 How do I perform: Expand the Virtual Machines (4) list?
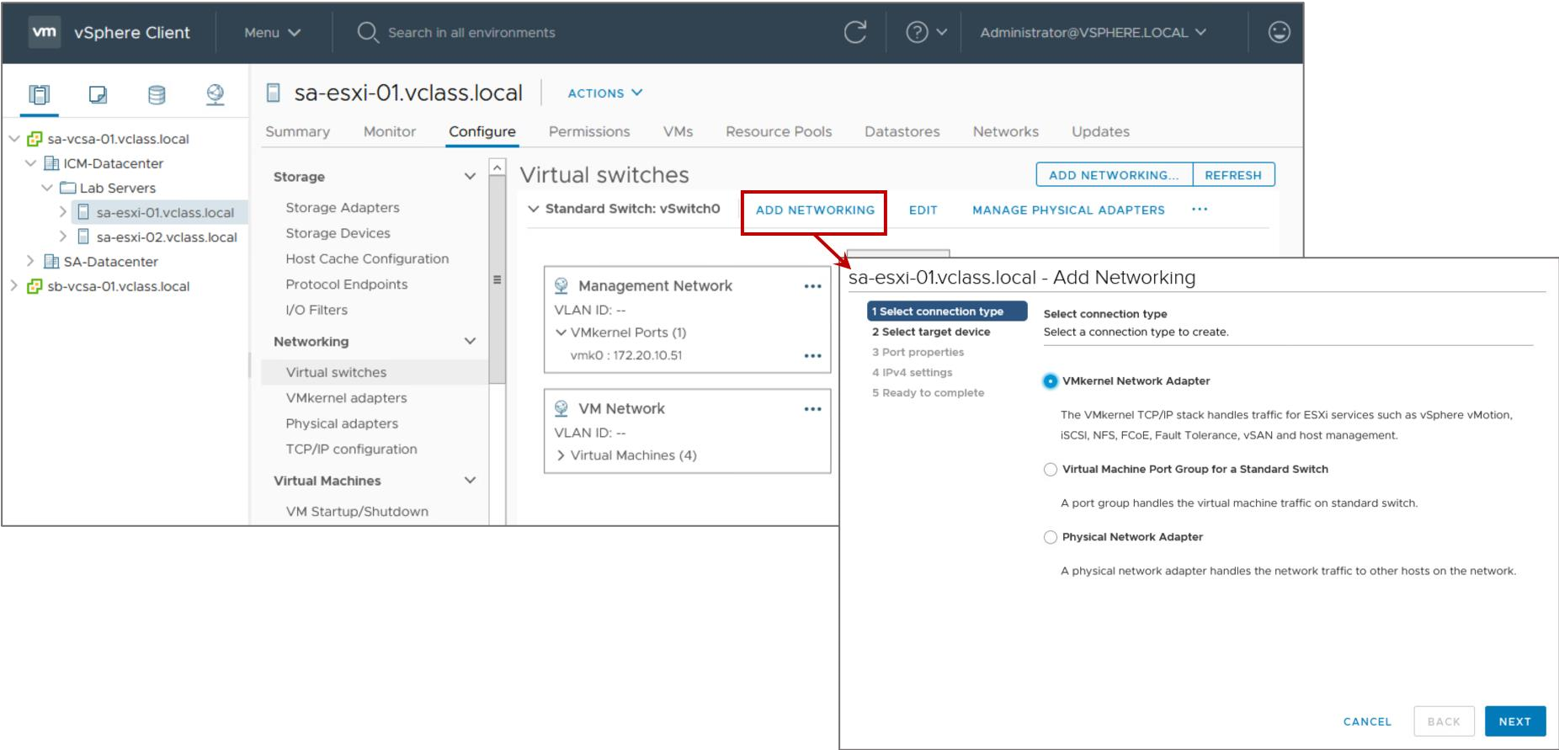point(561,455)
